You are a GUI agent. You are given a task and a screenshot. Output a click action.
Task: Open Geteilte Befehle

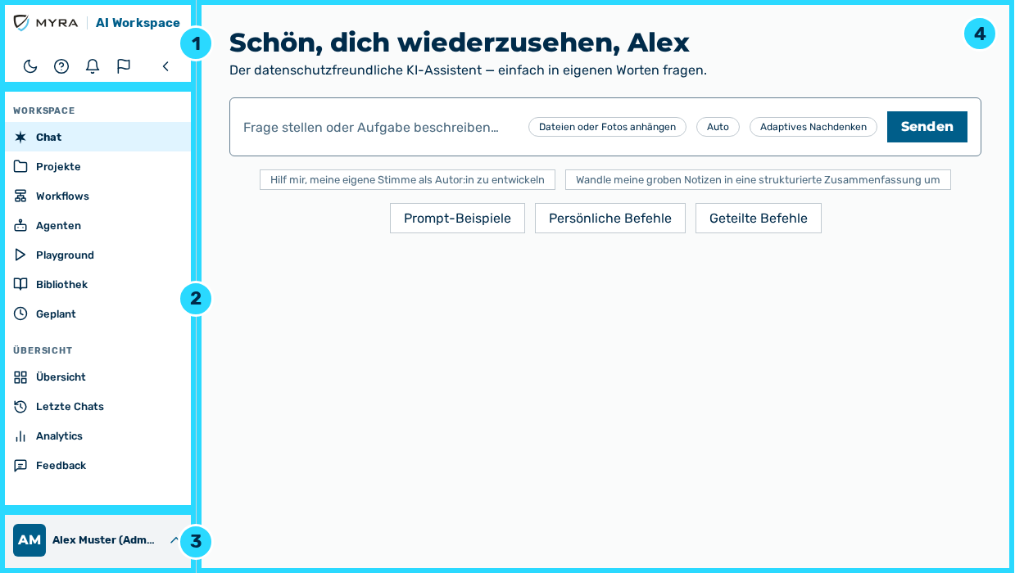tap(759, 219)
